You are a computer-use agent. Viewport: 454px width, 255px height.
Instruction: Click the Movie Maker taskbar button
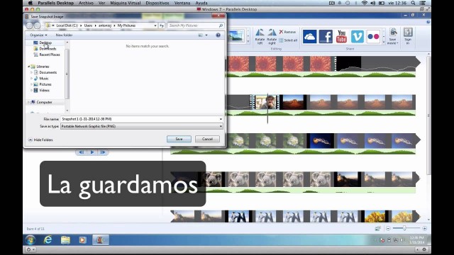pos(101,239)
